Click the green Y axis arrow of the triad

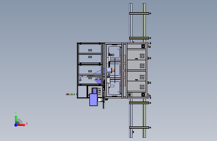16,120
